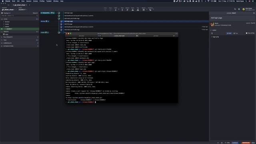Select the first iTerm terminal tab
Viewport: 256px width, 144px height.
point(83,36)
